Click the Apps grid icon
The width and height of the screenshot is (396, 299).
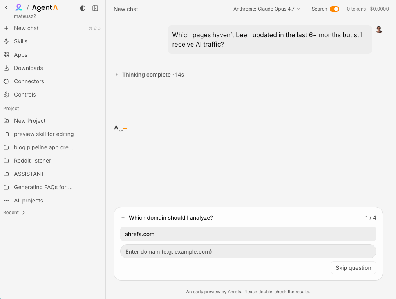(6, 55)
